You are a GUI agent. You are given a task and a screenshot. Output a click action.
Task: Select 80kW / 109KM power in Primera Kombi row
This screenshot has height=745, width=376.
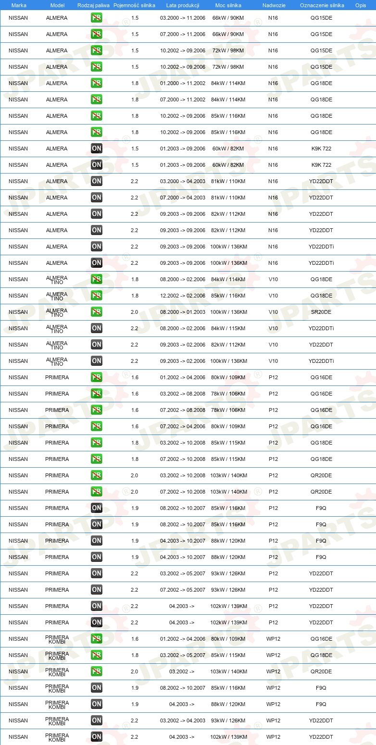229,639
